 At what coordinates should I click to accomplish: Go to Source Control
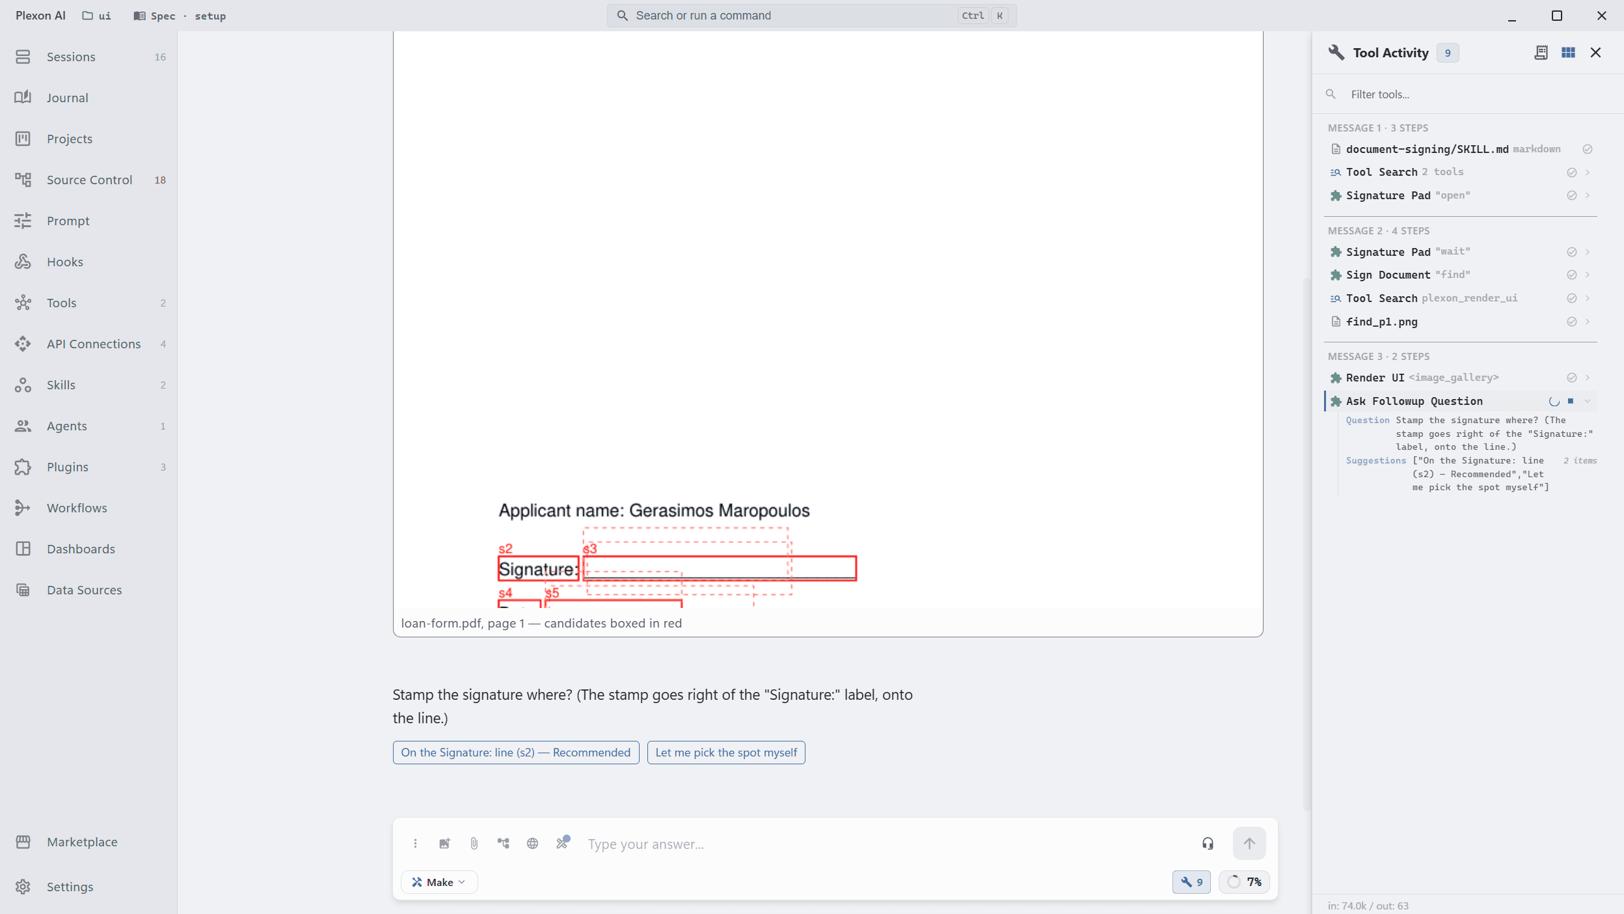(x=88, y=180)
